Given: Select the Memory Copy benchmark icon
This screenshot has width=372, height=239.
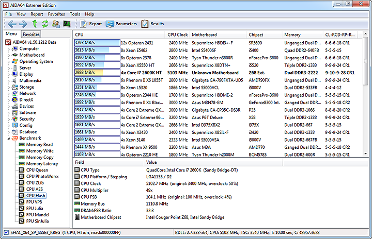Looking at the screenshot, I should tap(22, 157).
